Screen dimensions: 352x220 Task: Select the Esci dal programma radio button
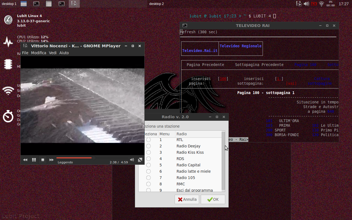[148, 190]
